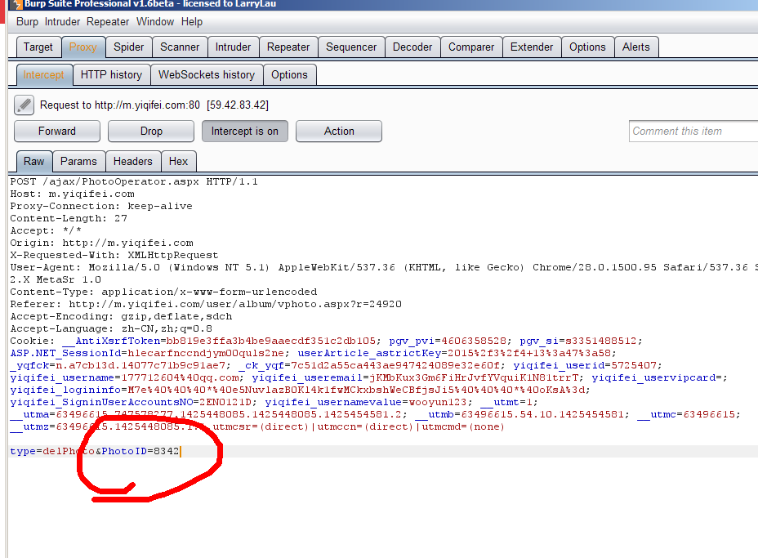Click the __AntiXsrfToken cookie value
Image resolution: width=758 pixels, height=558 pixels.
click(x=271, y=341)
